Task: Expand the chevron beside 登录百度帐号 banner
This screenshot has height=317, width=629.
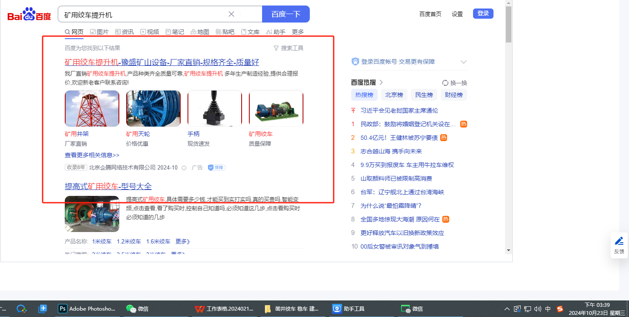Action: [464, 62]
